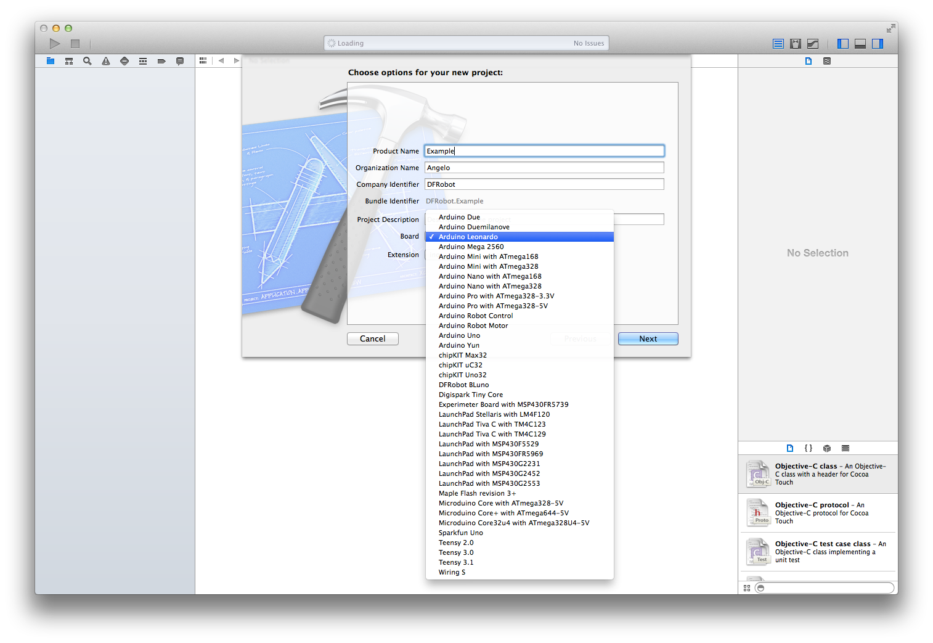Image resolution: width=933 pixels, height=643 pixels.
Task: Choose Maple Flash revision 3+ board
Action: (519, 493)
